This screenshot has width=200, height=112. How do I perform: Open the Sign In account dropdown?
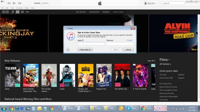(150, 3)
